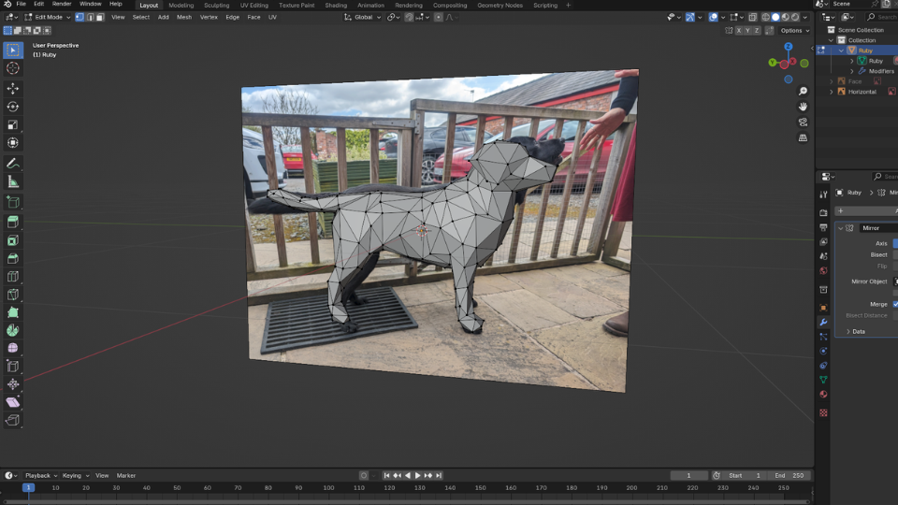Click the Options button in viewport header
The height and width of the screenshot is (505, 898).
point(792,30)
